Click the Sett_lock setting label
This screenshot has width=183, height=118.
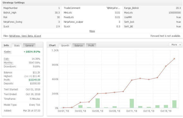pyautogui.click(x=129, y=22)
